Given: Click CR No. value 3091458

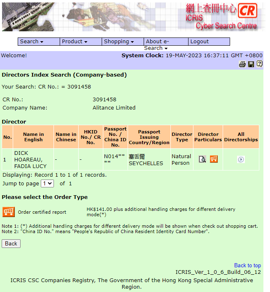Looking at the screenshot, I should click(x=105, y=100).
